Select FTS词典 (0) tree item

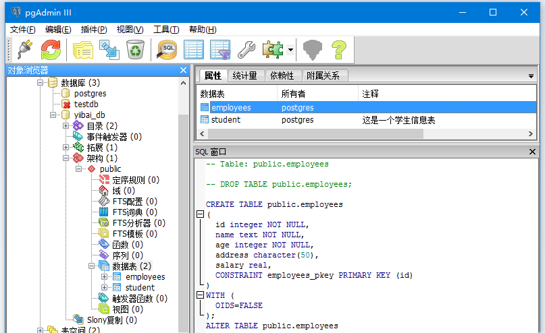[x=135, y=212]
